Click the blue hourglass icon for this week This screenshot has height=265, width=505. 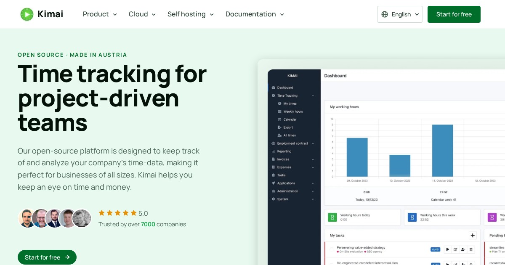pos(412,217)
